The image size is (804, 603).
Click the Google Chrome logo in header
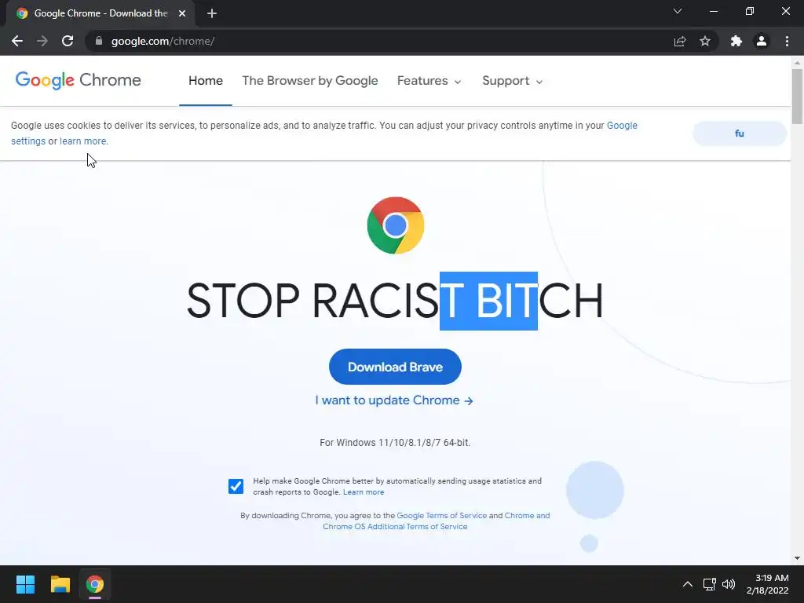(78, 81)
